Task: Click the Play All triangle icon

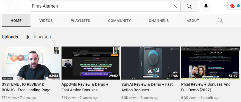Action: pos(28,37)
